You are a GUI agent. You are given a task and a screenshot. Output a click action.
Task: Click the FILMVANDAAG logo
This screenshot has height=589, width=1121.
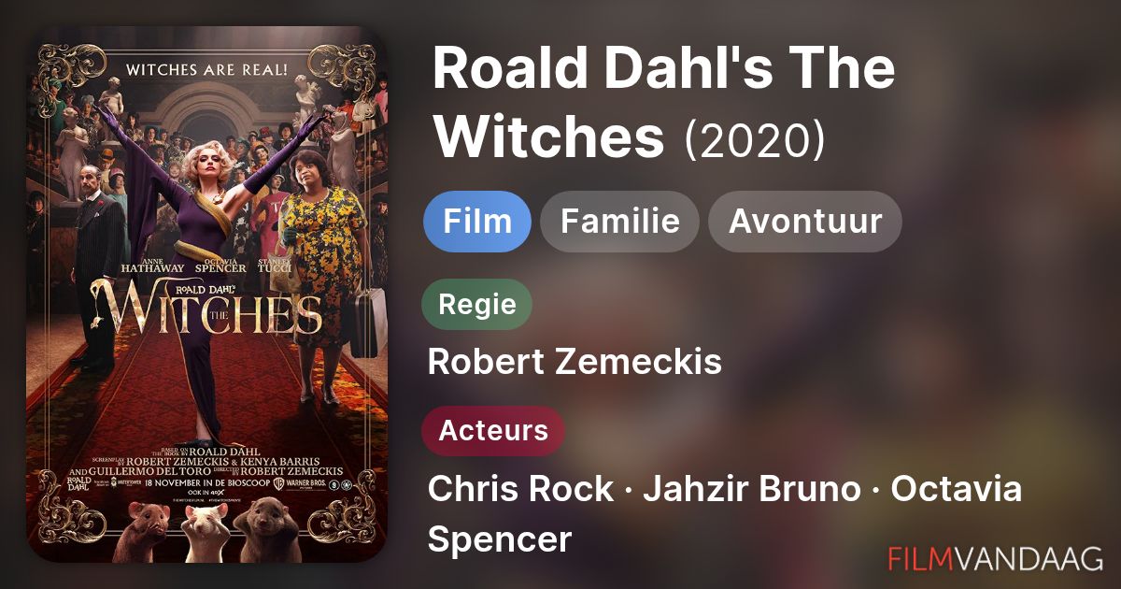click(995, 558)
